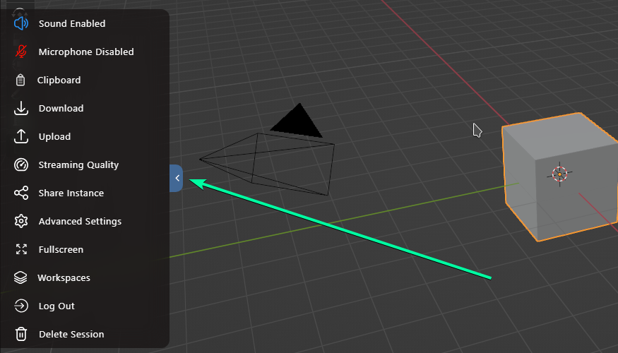Mute audio using the Sound Enabled label
Image resolution: width=618 pixels, height=353 pixels.
pos(71,23)
